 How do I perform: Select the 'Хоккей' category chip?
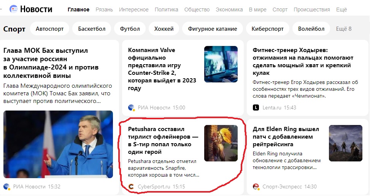[164, 29]
